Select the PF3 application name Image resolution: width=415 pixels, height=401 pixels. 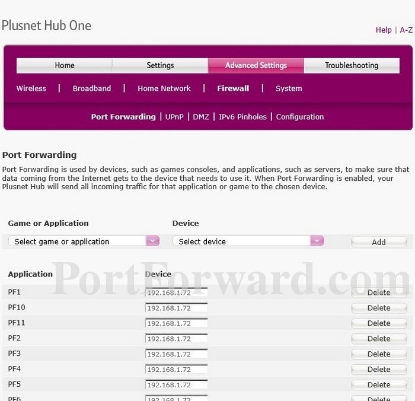pyautogui.click(x=14, y=354)
